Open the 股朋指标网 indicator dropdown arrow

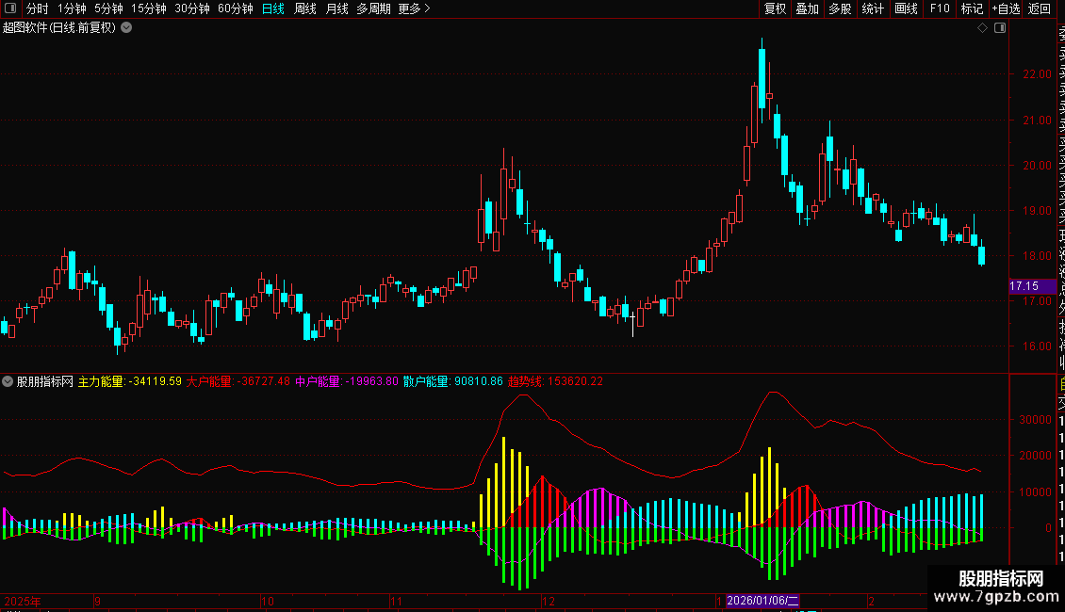coord(8,381)
